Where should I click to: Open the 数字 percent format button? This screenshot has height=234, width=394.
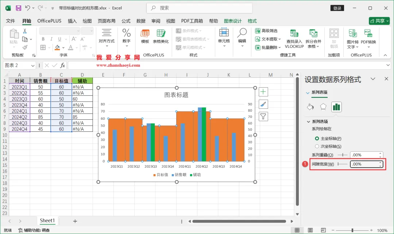pyautogui.click(x=126, y=38)
